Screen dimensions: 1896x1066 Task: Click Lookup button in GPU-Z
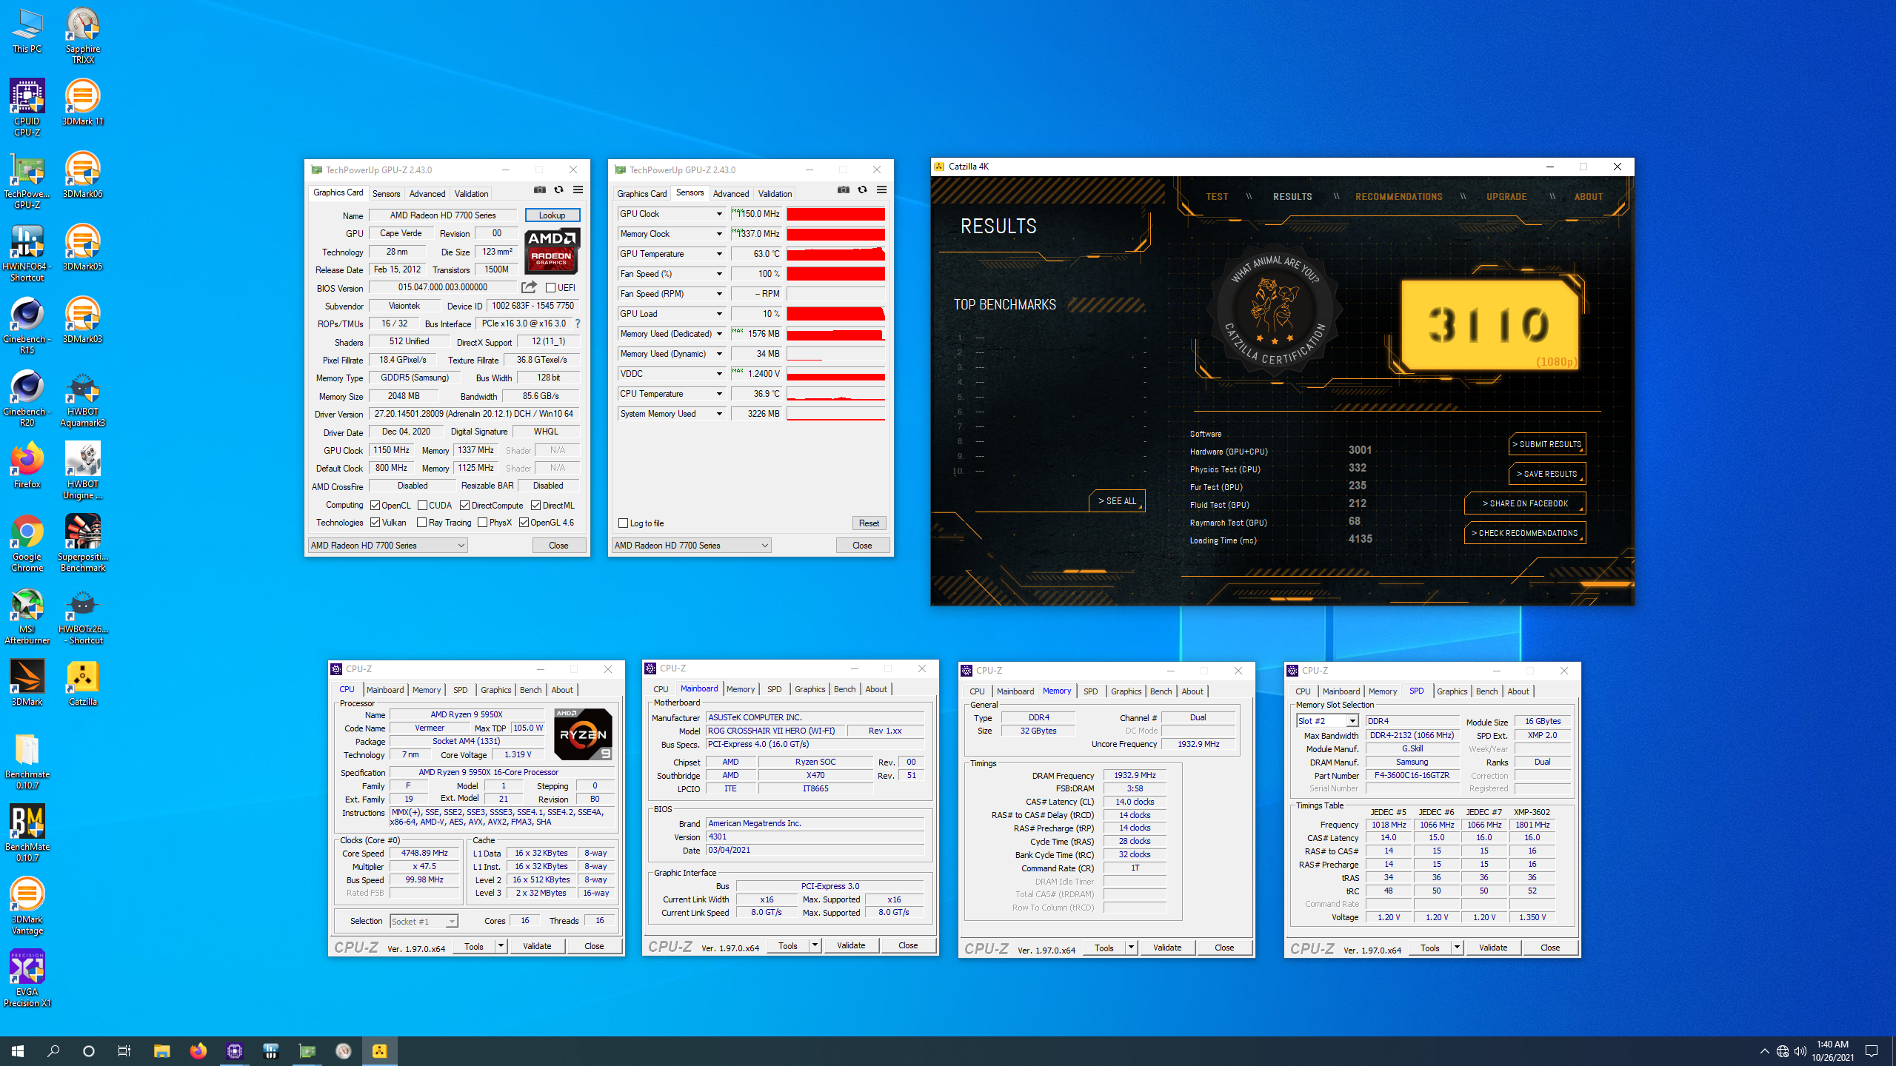click(553, 215)
